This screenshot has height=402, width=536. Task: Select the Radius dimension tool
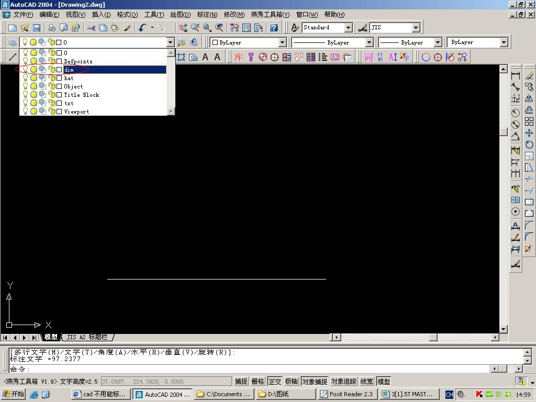[x=516, y=113]
